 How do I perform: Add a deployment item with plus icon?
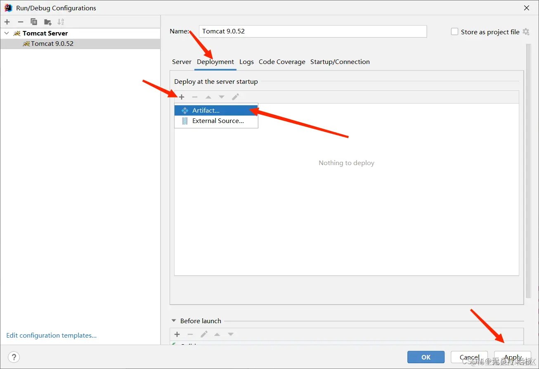[x=182, y=97]
